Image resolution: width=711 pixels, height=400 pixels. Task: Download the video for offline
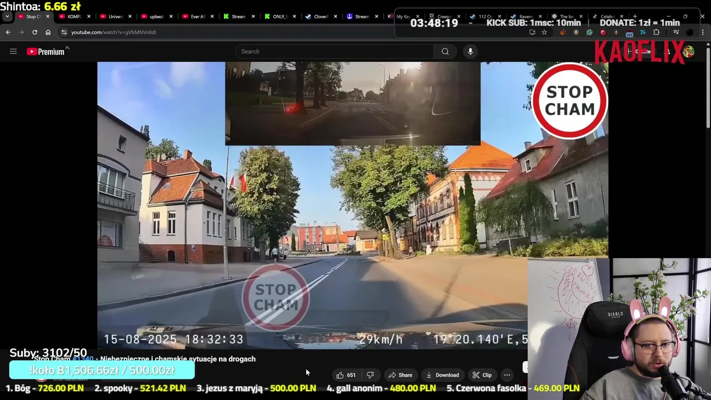click(442, 375)
